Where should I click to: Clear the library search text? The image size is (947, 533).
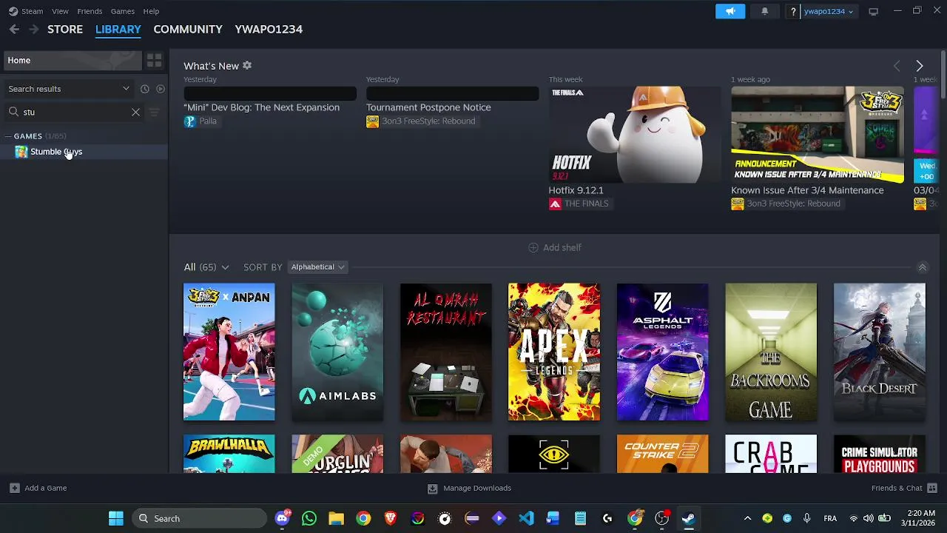[x=135, y=112]
